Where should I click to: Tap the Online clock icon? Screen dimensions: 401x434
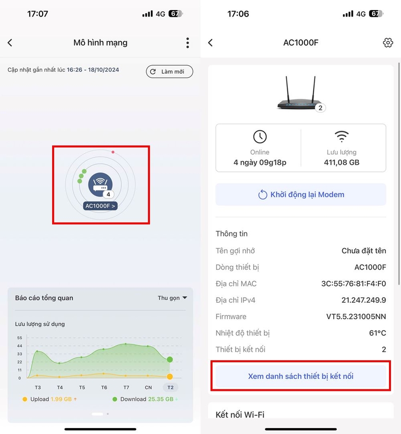coord(260,136)
